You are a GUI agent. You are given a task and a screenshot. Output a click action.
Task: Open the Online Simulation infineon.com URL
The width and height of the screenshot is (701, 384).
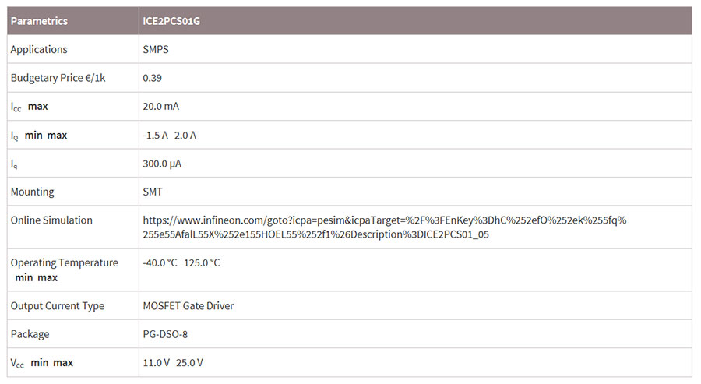(385, 227)
